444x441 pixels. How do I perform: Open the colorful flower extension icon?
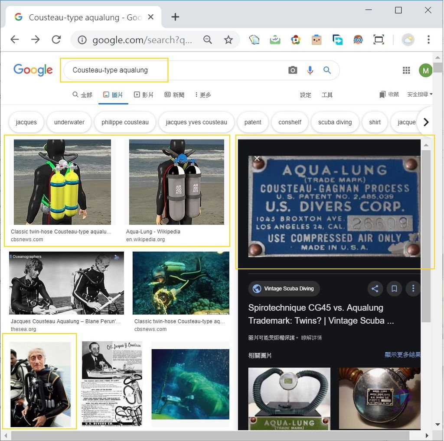[296, 39]
